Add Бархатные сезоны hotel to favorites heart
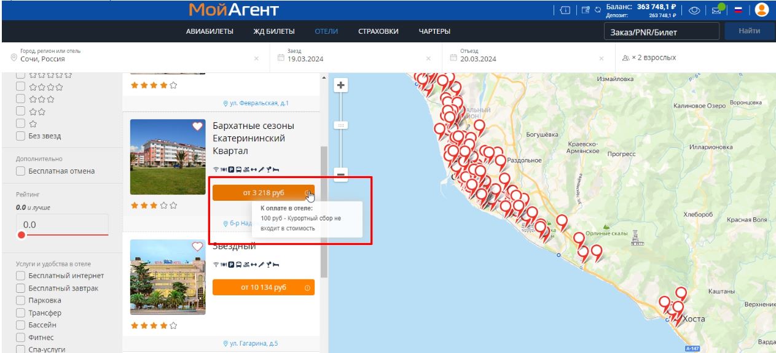The image size is (776, 353). click(197, 126)
